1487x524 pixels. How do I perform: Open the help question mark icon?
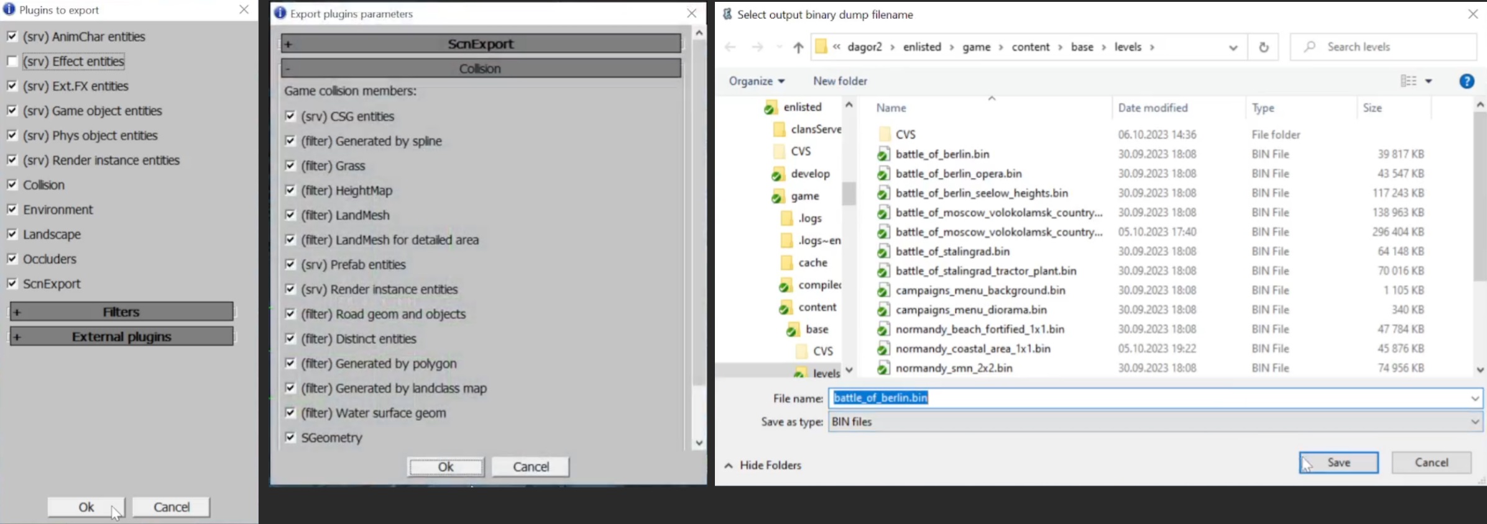(x=1466, y=81)
